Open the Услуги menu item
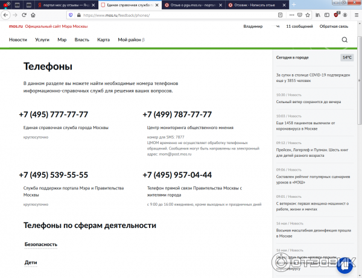 (42, 40)
